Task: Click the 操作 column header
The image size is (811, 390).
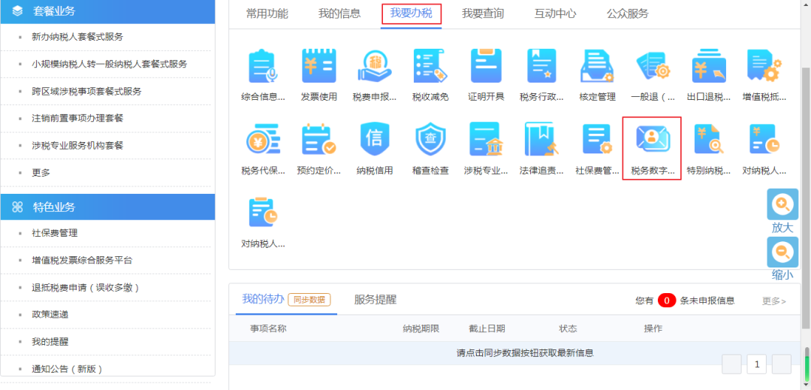Action: click(653, 328)
